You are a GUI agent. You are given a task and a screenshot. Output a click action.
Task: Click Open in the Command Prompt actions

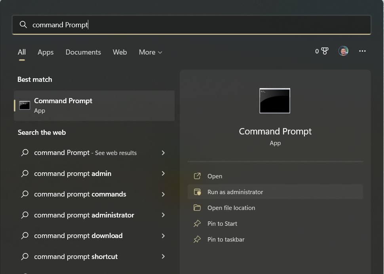pos(215,176)
